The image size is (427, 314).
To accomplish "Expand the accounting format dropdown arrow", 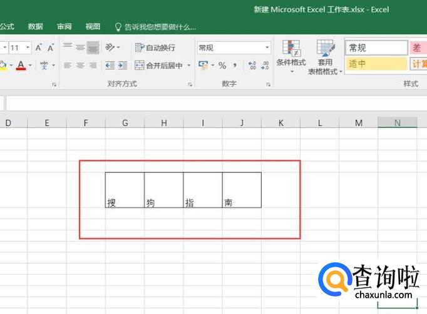I will tap(213, 66).
